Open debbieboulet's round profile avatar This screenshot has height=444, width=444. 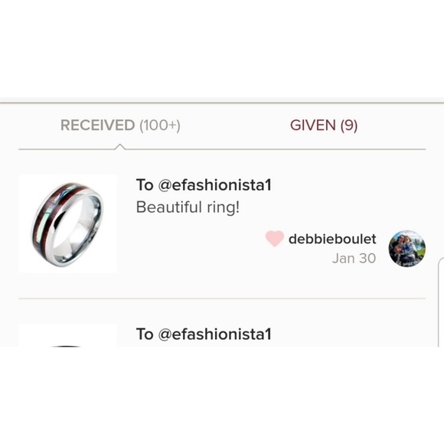point(407,248)
